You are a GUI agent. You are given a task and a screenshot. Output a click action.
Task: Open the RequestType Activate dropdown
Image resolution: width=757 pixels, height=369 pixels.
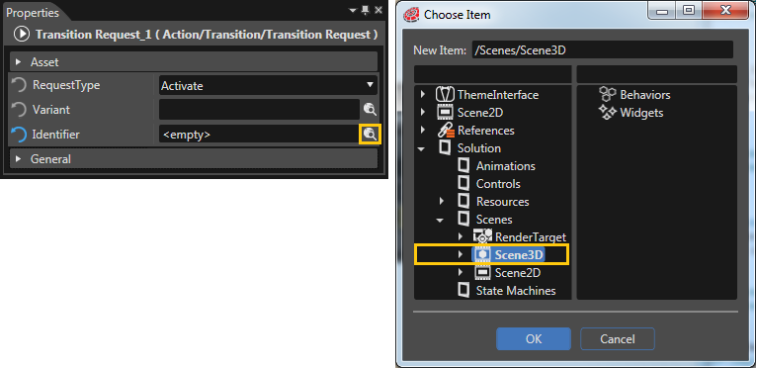[x=269, y=85]
